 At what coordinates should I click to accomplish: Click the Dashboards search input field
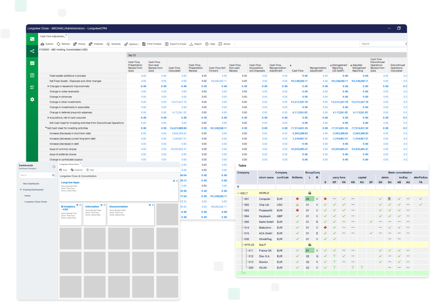(35, 175)
